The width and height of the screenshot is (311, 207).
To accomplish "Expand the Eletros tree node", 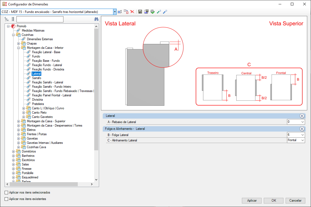I will (18, 130).
